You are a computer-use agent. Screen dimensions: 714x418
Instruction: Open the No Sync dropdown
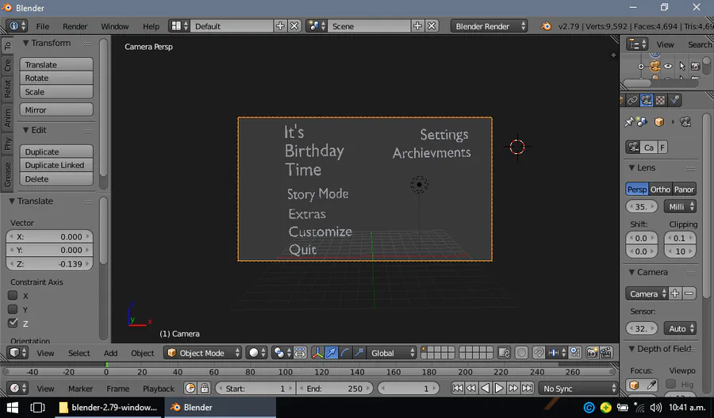tap(578, 389)
